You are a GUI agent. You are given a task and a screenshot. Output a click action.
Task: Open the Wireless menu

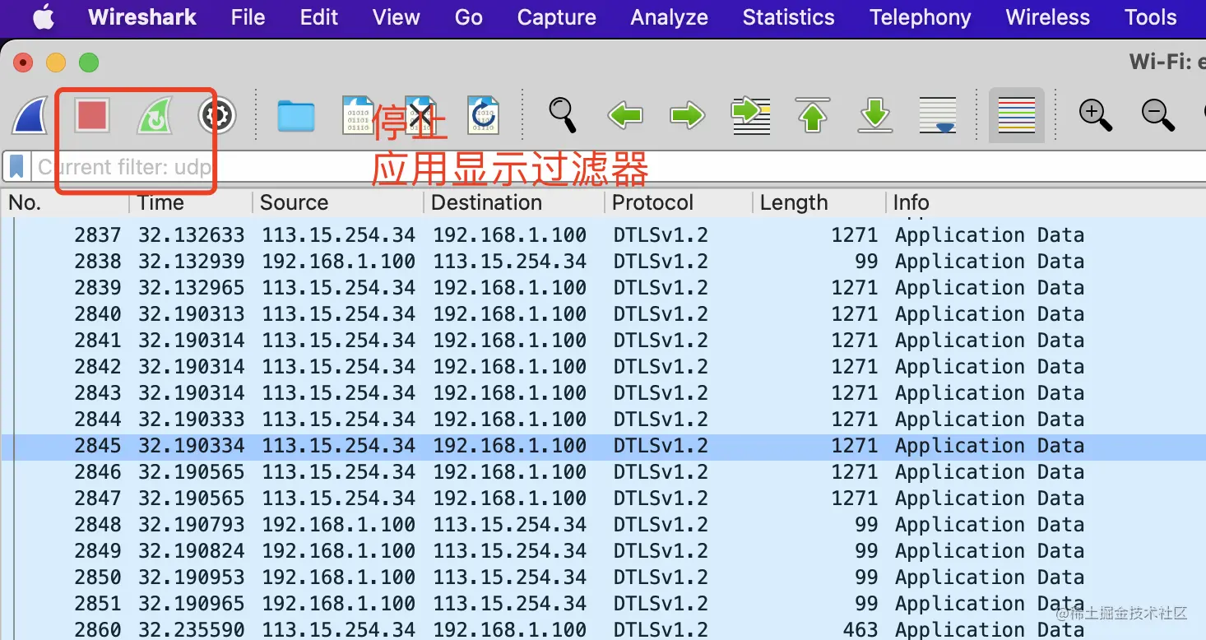pos(1047,17)
